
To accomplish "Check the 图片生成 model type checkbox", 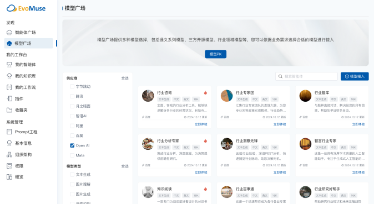I will 72,194.
